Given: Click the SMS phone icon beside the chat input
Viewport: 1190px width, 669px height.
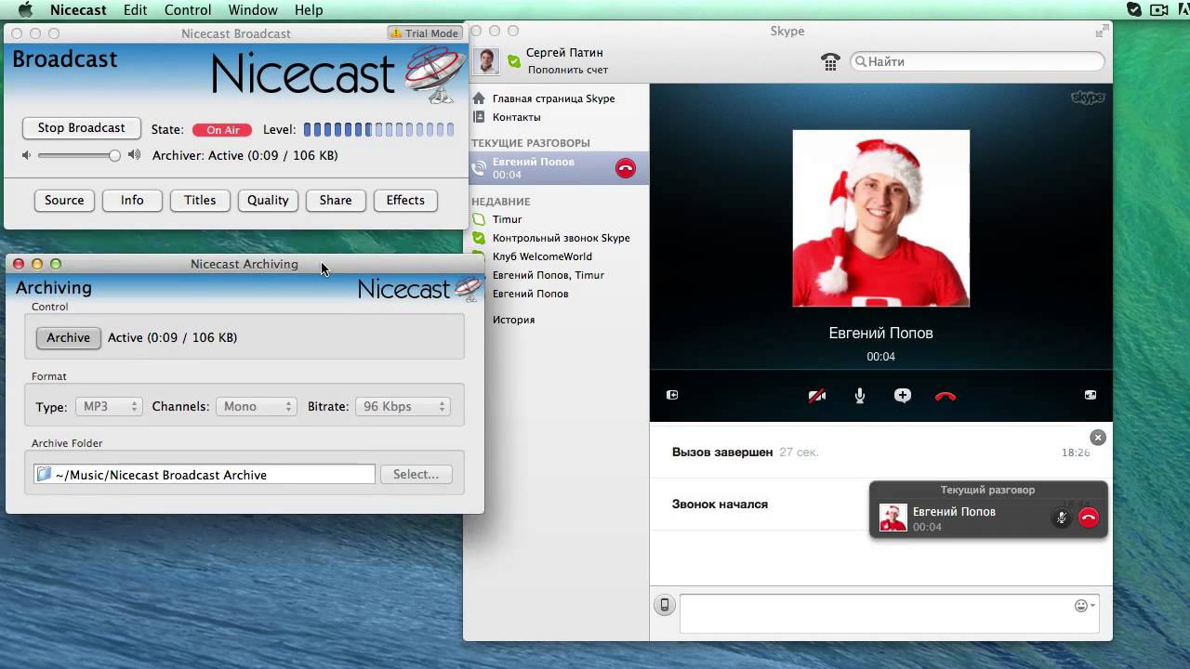Looking at the screenshot, I should click(664, 605).
